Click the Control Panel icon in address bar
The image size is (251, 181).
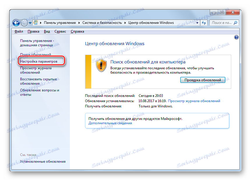(36, 23)
